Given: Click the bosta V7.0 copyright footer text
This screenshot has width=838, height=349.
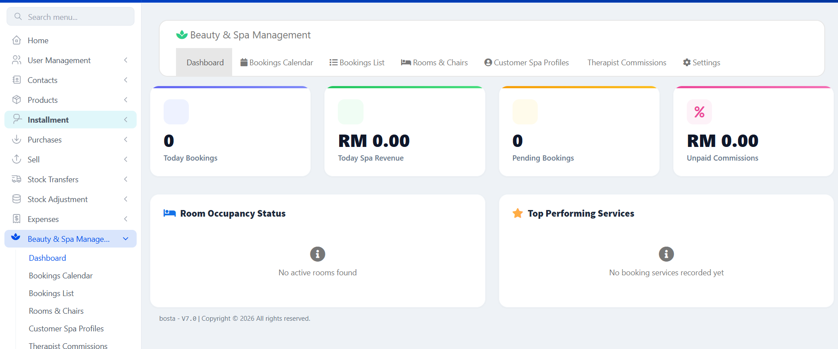Looking at the screenshot, I should click(x=235, y=319).
